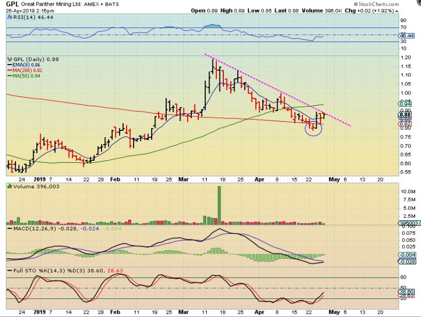The width and height of the screenshot is (421, 317).
Task: Click the 'May' label on the bottom date axis
Action: [x=334, y=312]
